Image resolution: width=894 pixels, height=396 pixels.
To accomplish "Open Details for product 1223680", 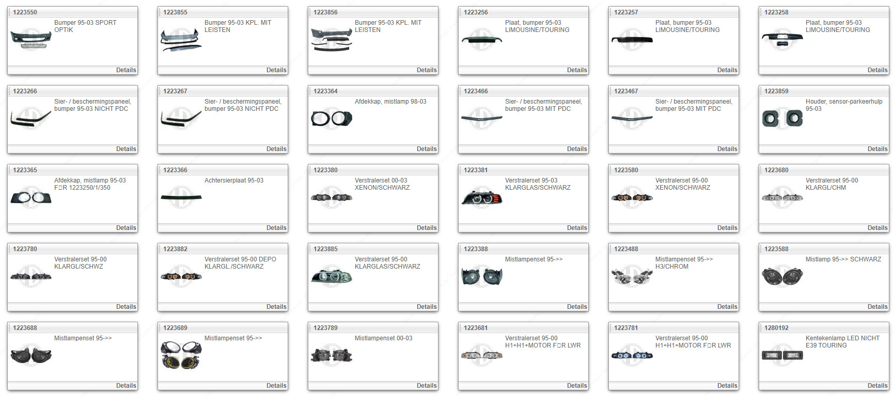I will point(877,228).
